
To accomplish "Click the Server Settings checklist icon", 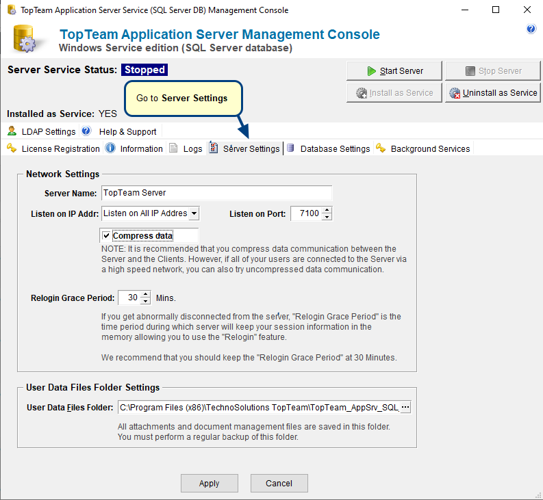I will tap(214, 148).
